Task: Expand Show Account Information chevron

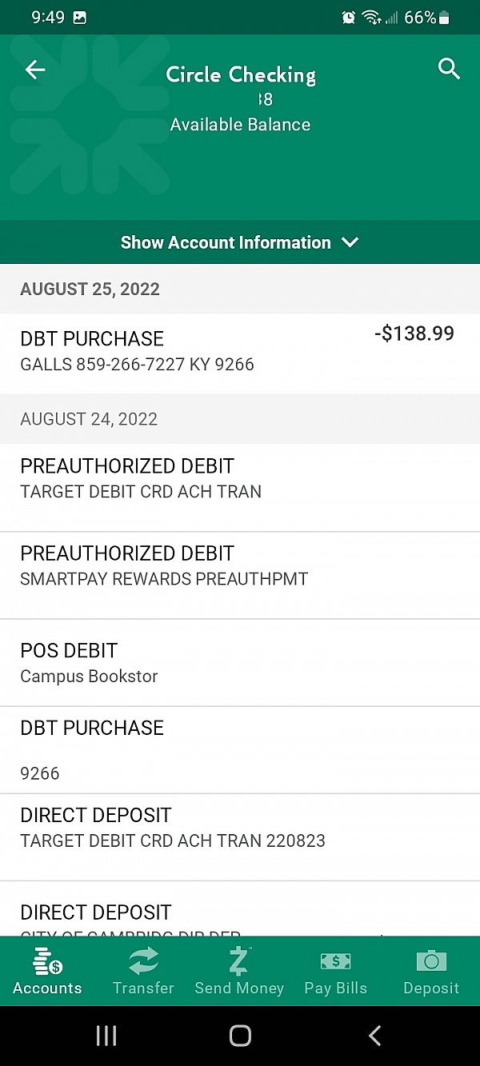Action: pyautogui.click(x=350, y=242)
